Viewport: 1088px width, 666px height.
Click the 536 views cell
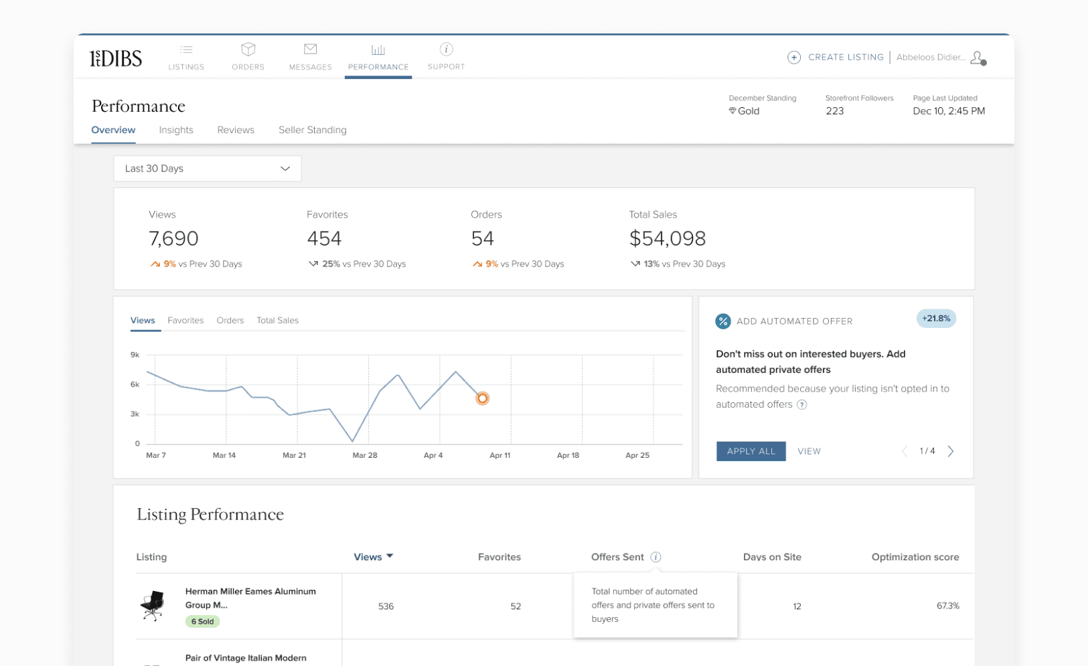pyautogui.click(x=386, y=606)
